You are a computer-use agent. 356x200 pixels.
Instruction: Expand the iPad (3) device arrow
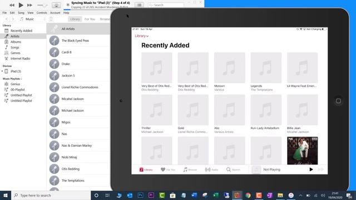point(2,71)
